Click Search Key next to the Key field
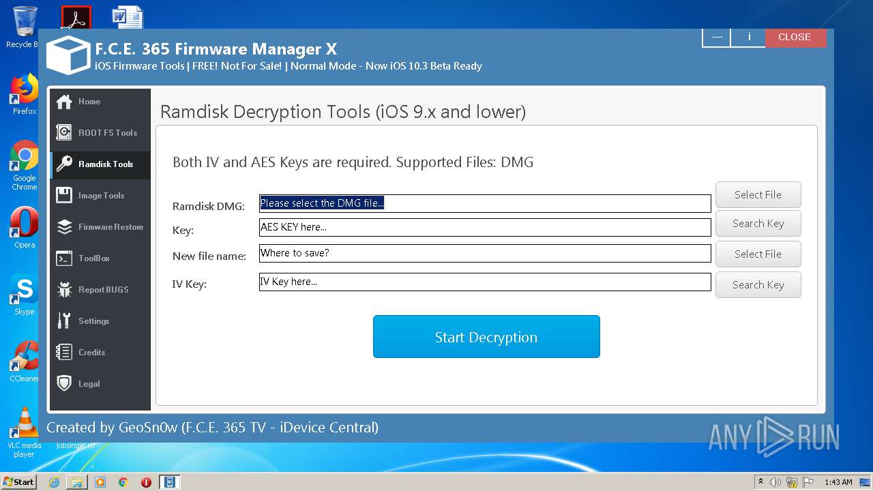The image size is (873, 491). pyautogui.click(x=758, y=224)
